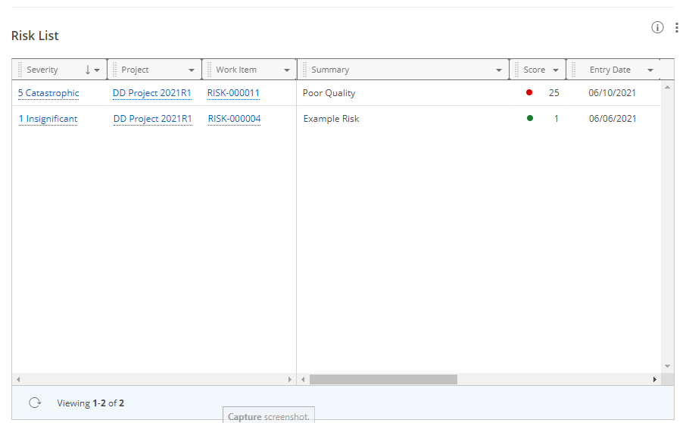The image size is (686, 423).
Task: Click the Summary column drag handle
Action: coord(304,70)
